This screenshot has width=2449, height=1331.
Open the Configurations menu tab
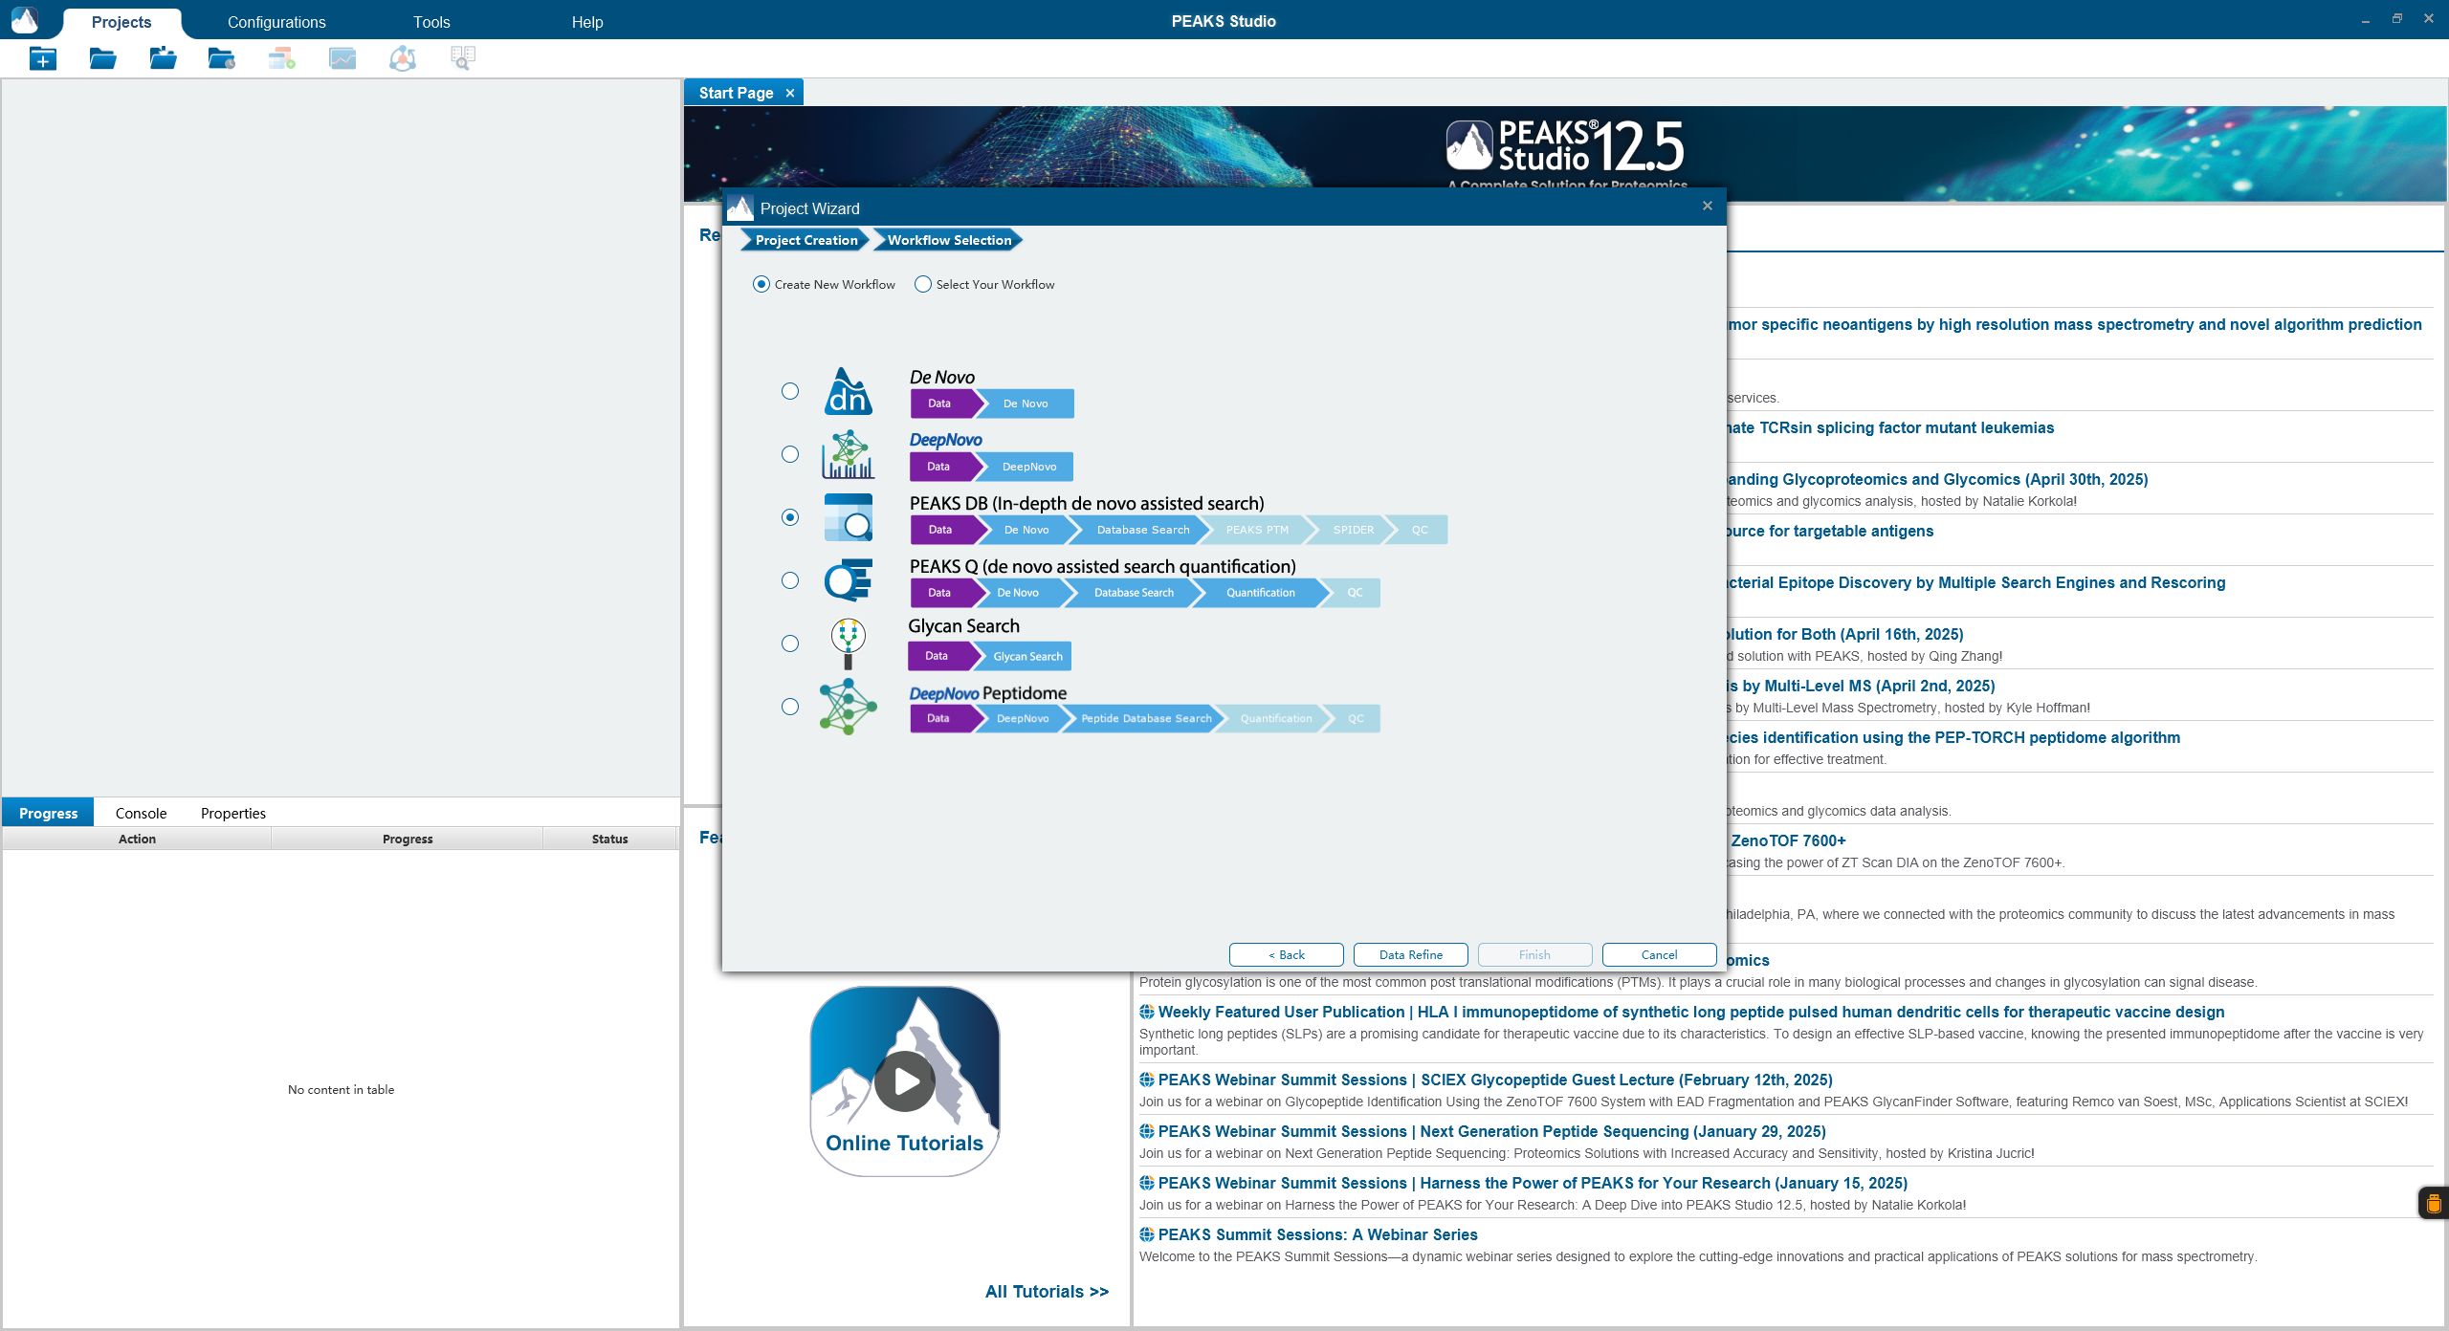tap(276, 22)
